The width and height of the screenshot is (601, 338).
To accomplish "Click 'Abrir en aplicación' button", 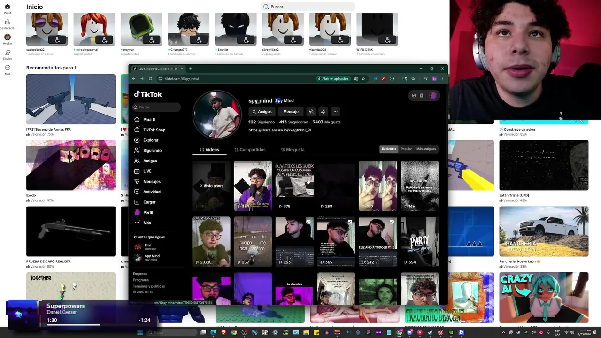I will click(x=333, y=78).
